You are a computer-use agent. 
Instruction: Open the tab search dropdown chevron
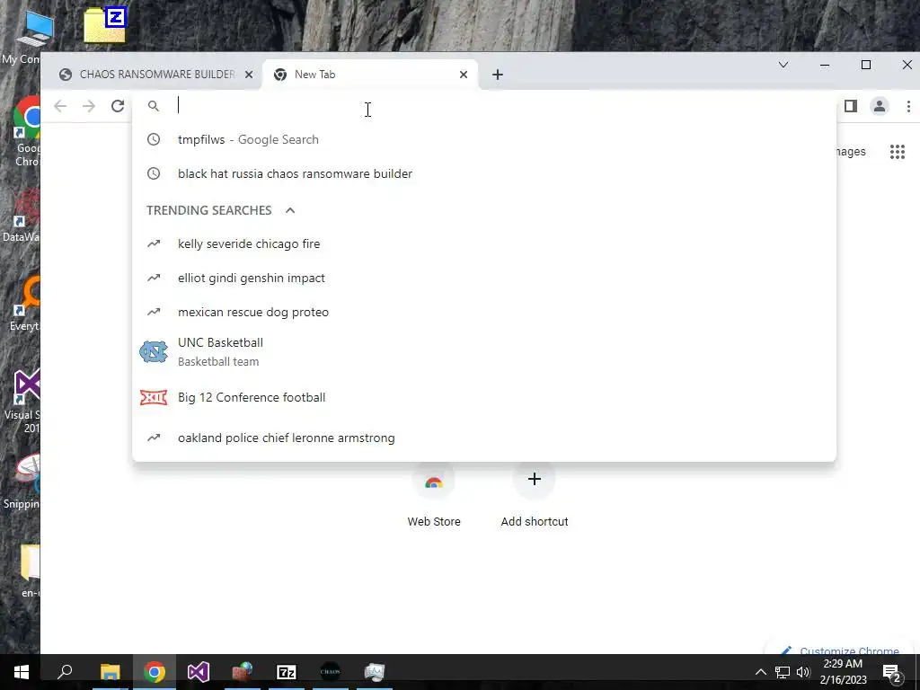(783, 65)
